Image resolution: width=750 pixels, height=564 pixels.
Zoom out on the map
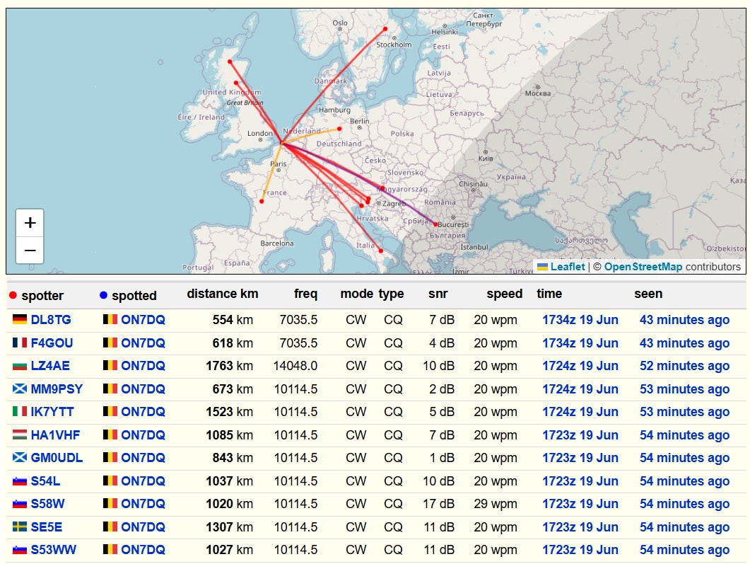(x=30, y=250)
